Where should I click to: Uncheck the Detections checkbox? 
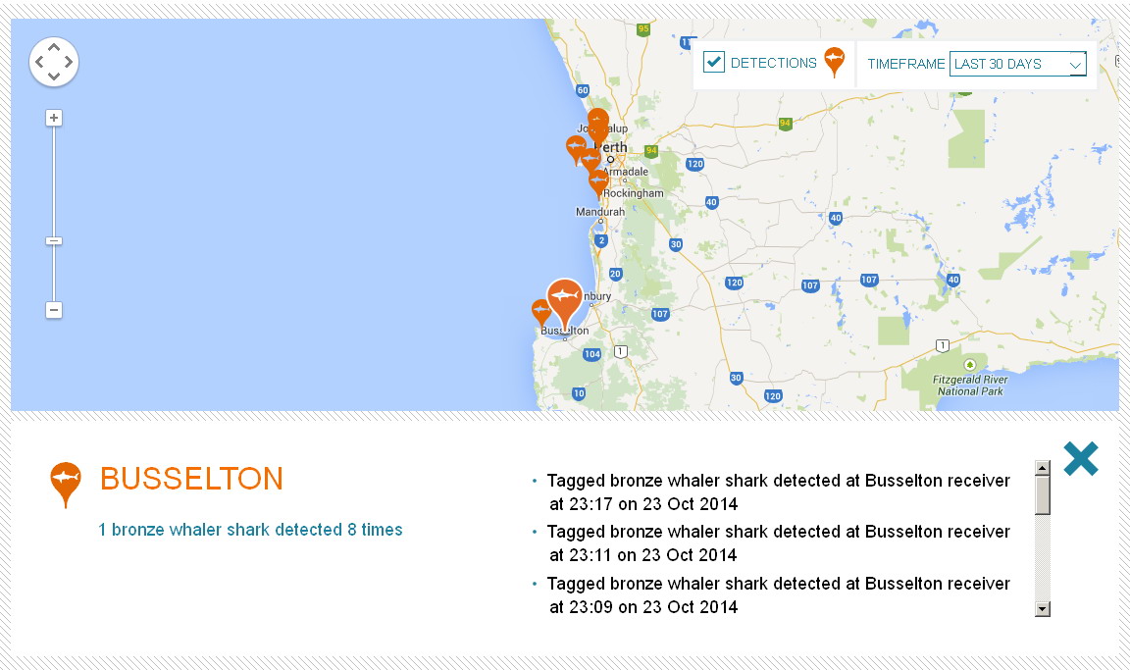click(x=713, y=62)
